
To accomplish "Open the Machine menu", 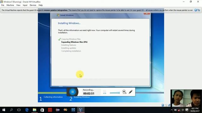I will (x=10, y=5).
